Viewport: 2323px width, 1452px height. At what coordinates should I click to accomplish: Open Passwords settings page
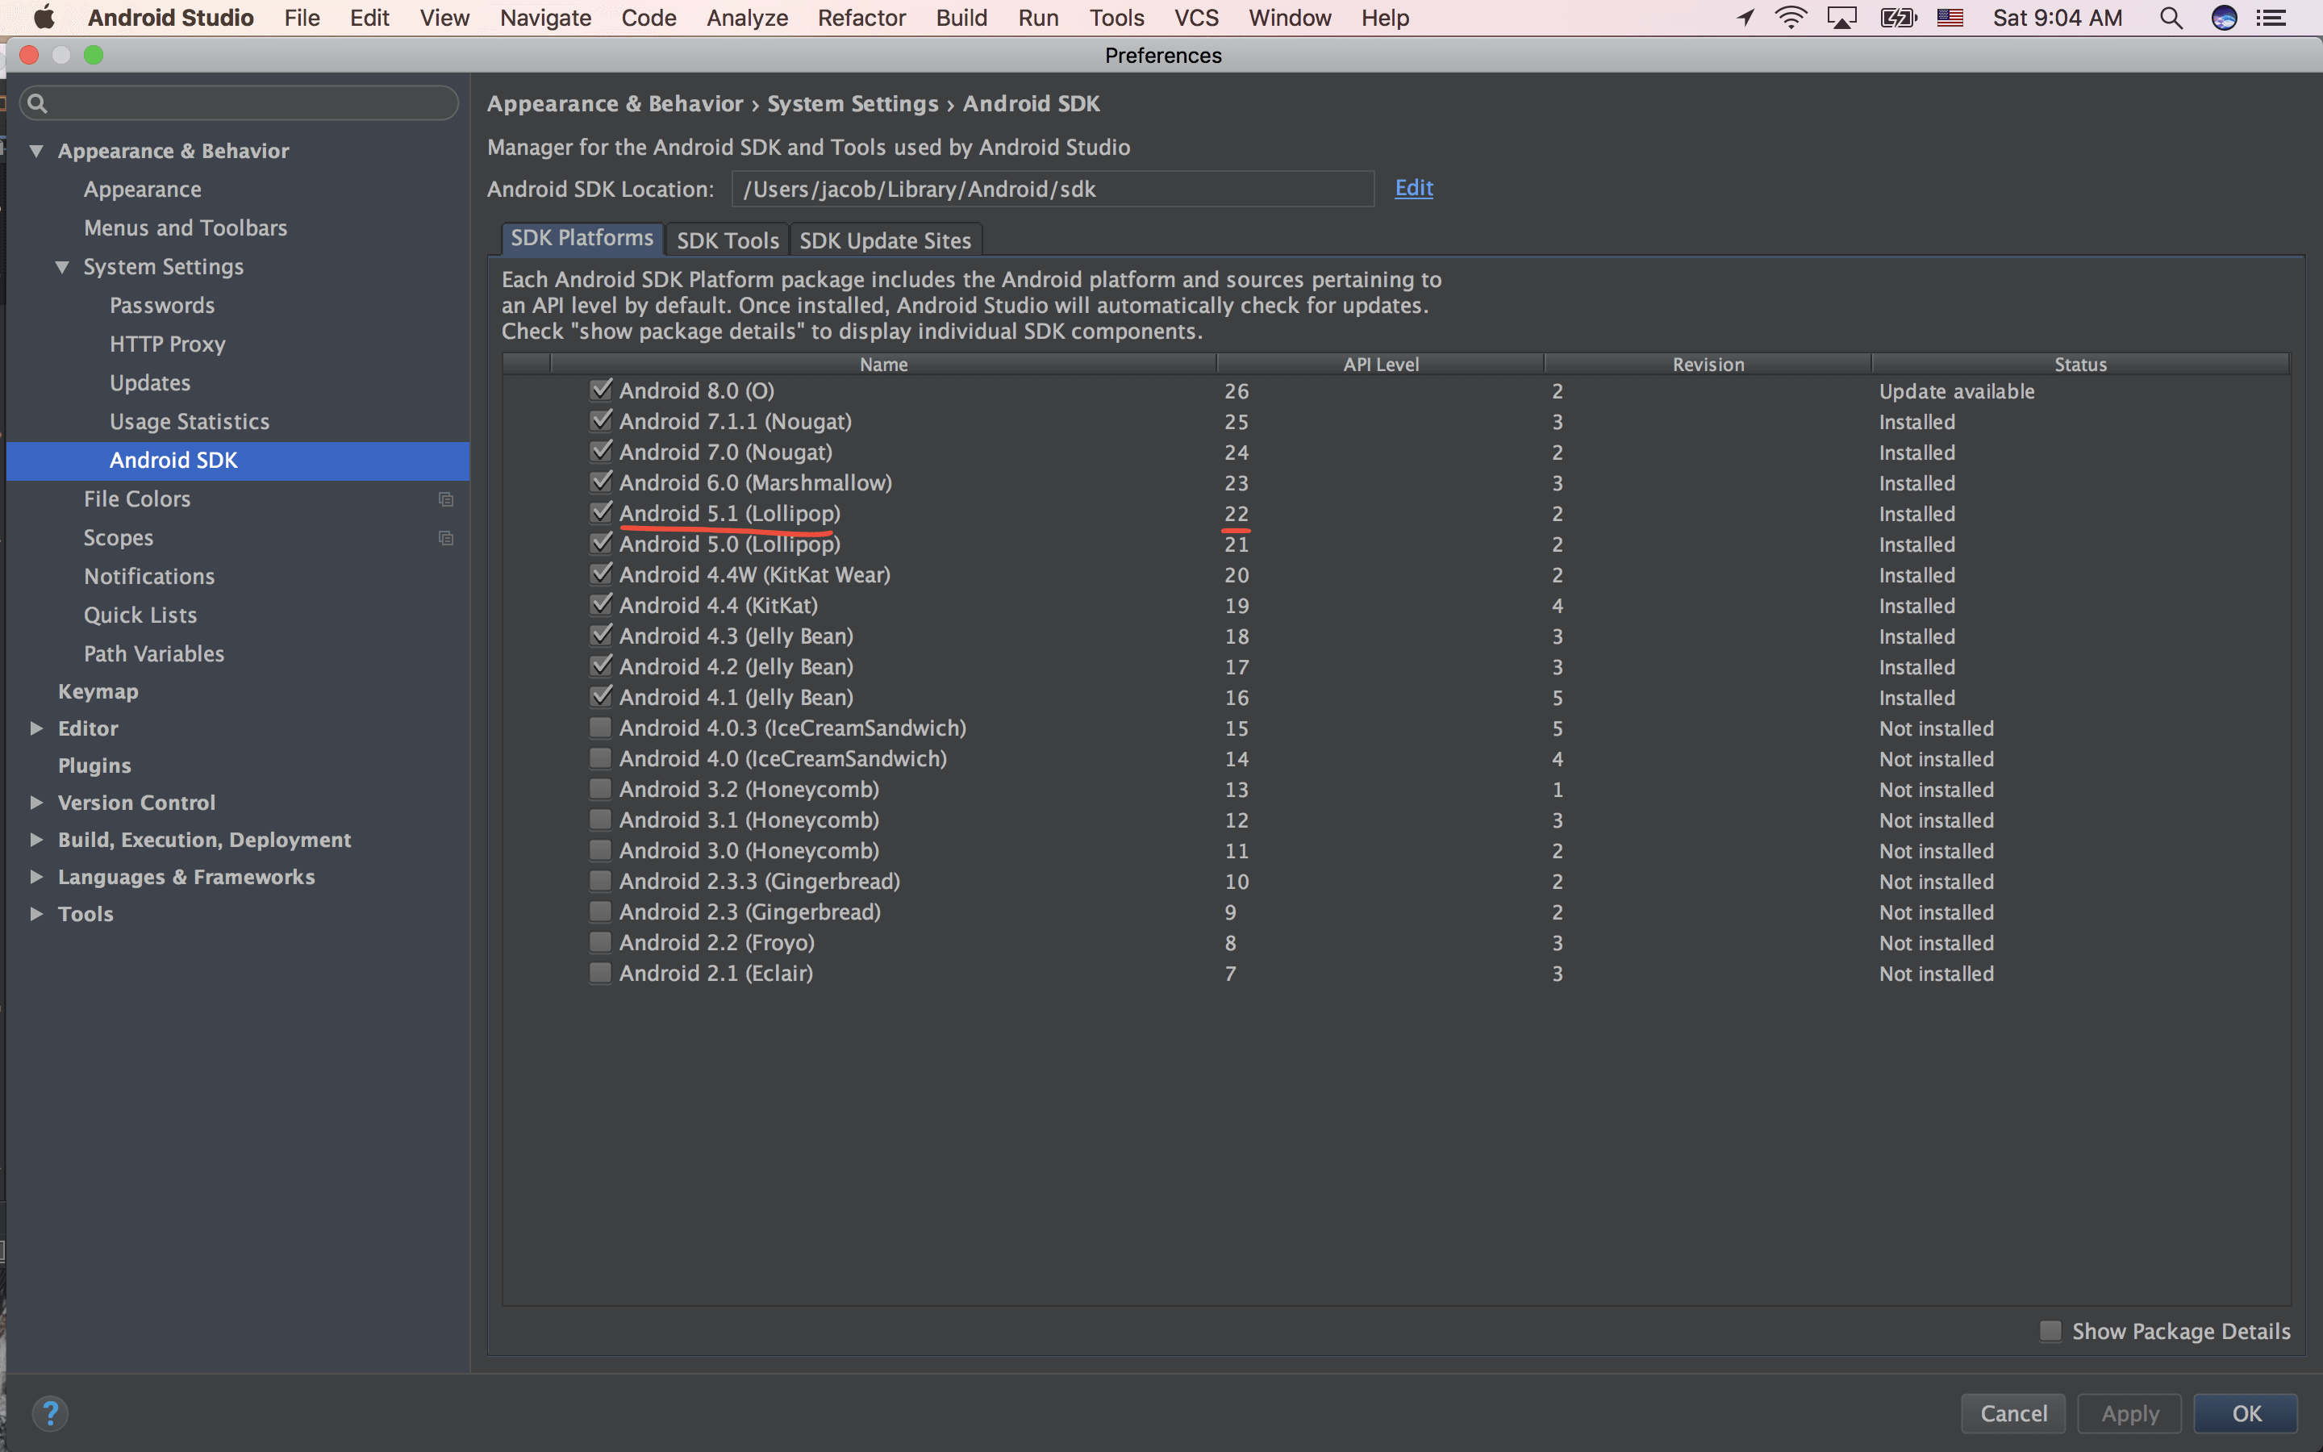161,306
